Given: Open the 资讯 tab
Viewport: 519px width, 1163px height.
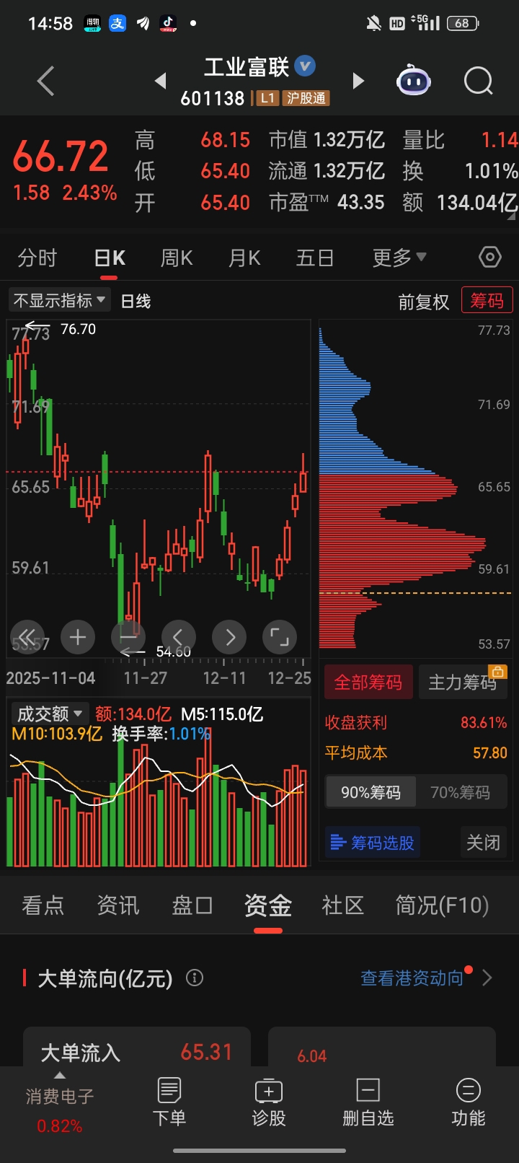Looking at the screenshot, I should pos(118,905).
